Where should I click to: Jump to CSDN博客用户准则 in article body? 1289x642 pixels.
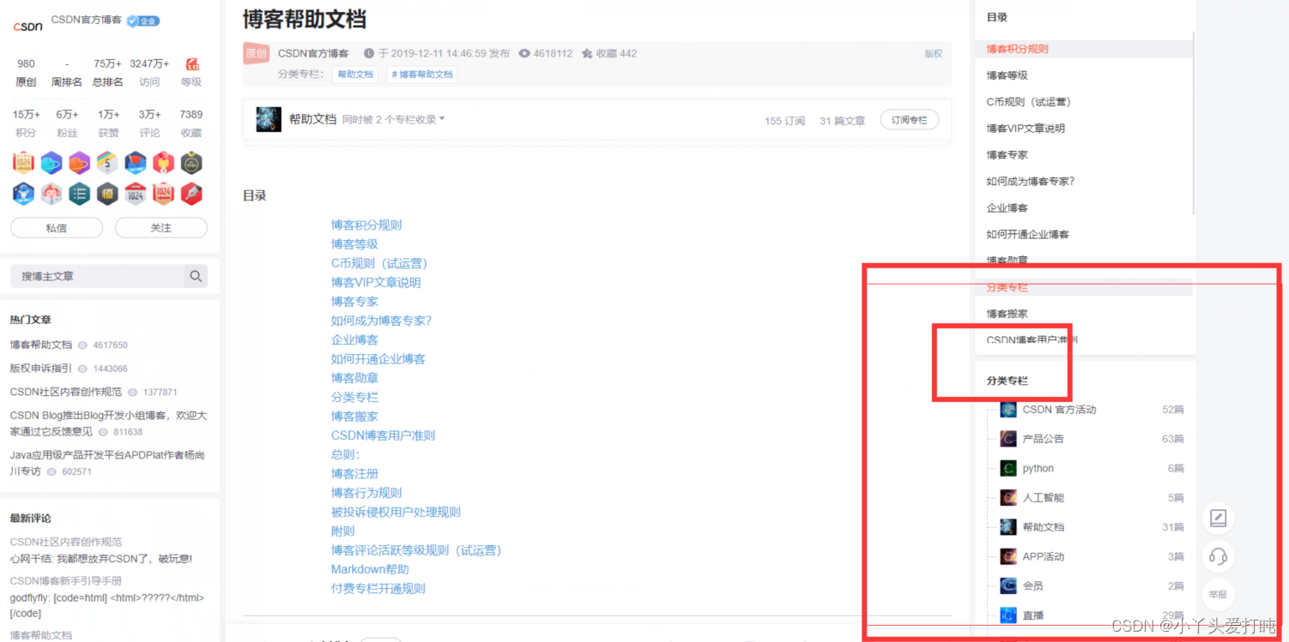(383, 435)
